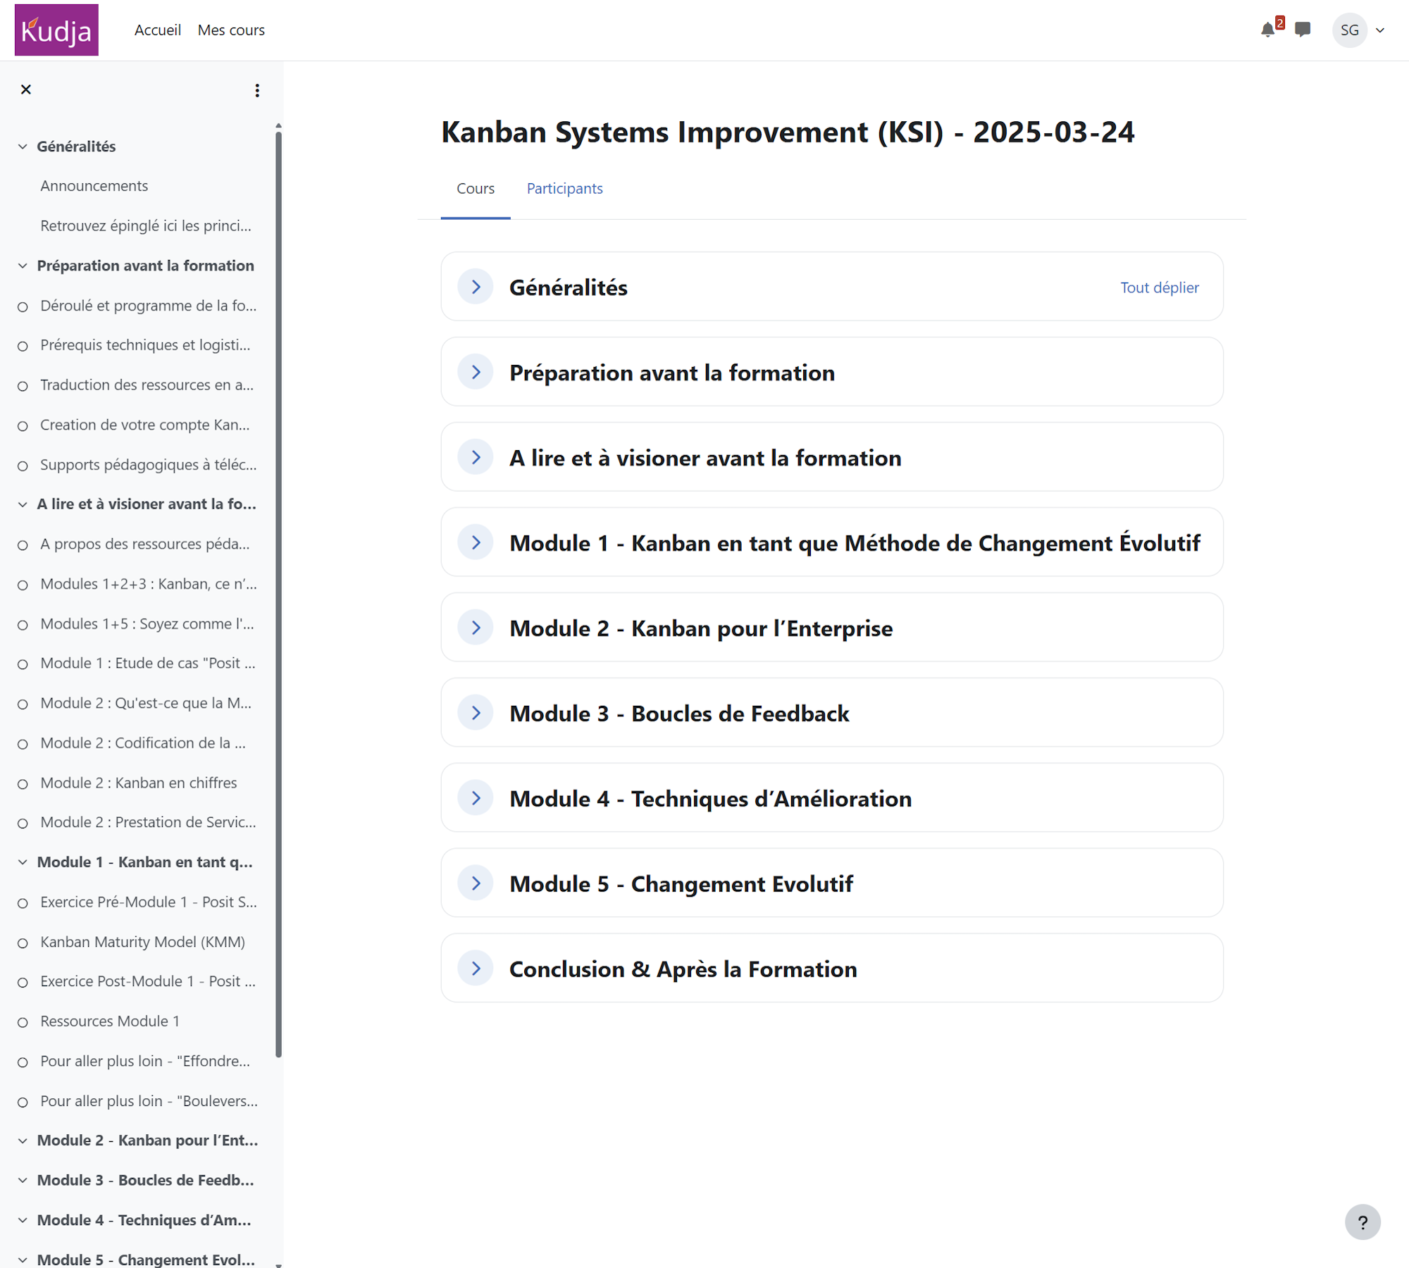Open Module 2 : Kanban en chiffres
The height and width of the screenshot is (1268, 1409).
coord(139,783)
